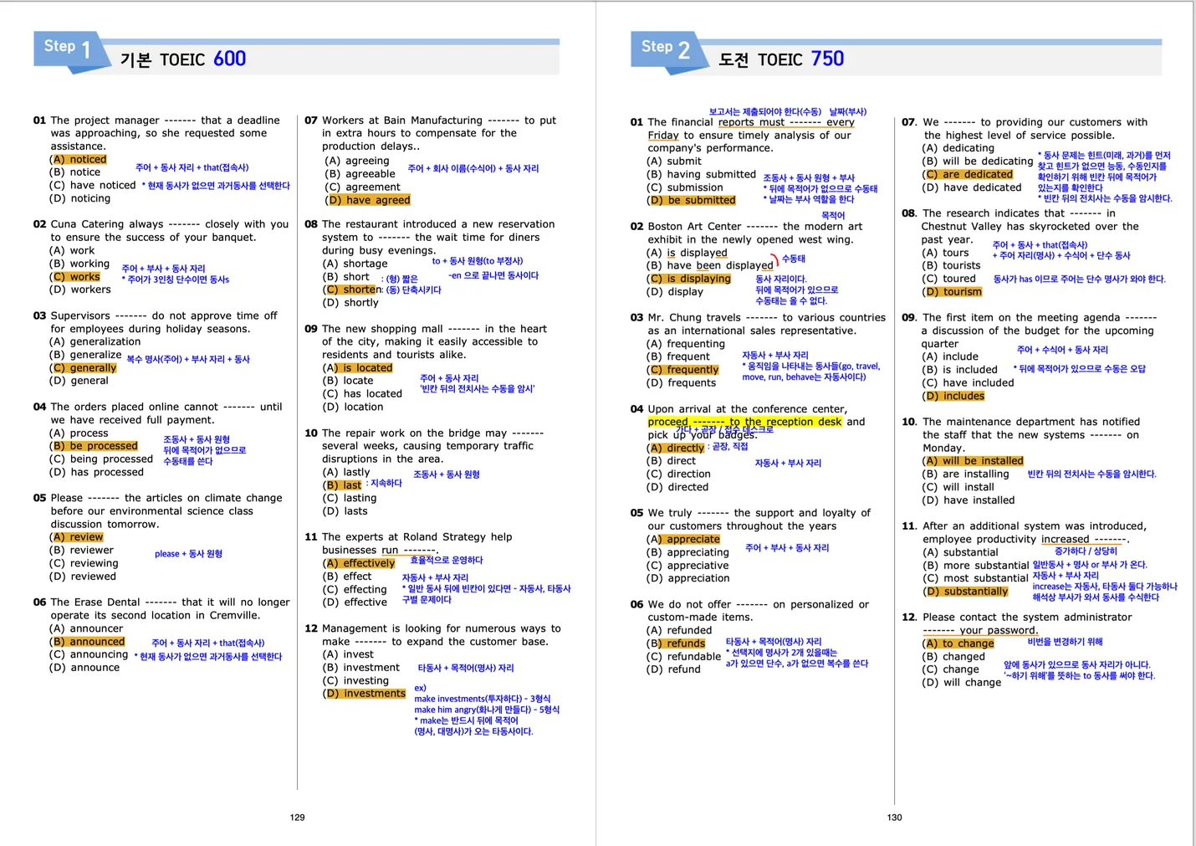
Task: Pick '(A) include' in Step 2 question 09
Action: (x=950, y=356)
